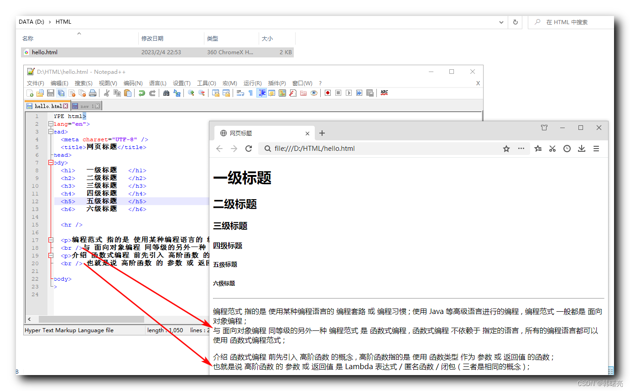This screenshot has width=630, height=391.
Task: Click browser forward arrow
Action: pyautogui.click(x=234, y=149)
